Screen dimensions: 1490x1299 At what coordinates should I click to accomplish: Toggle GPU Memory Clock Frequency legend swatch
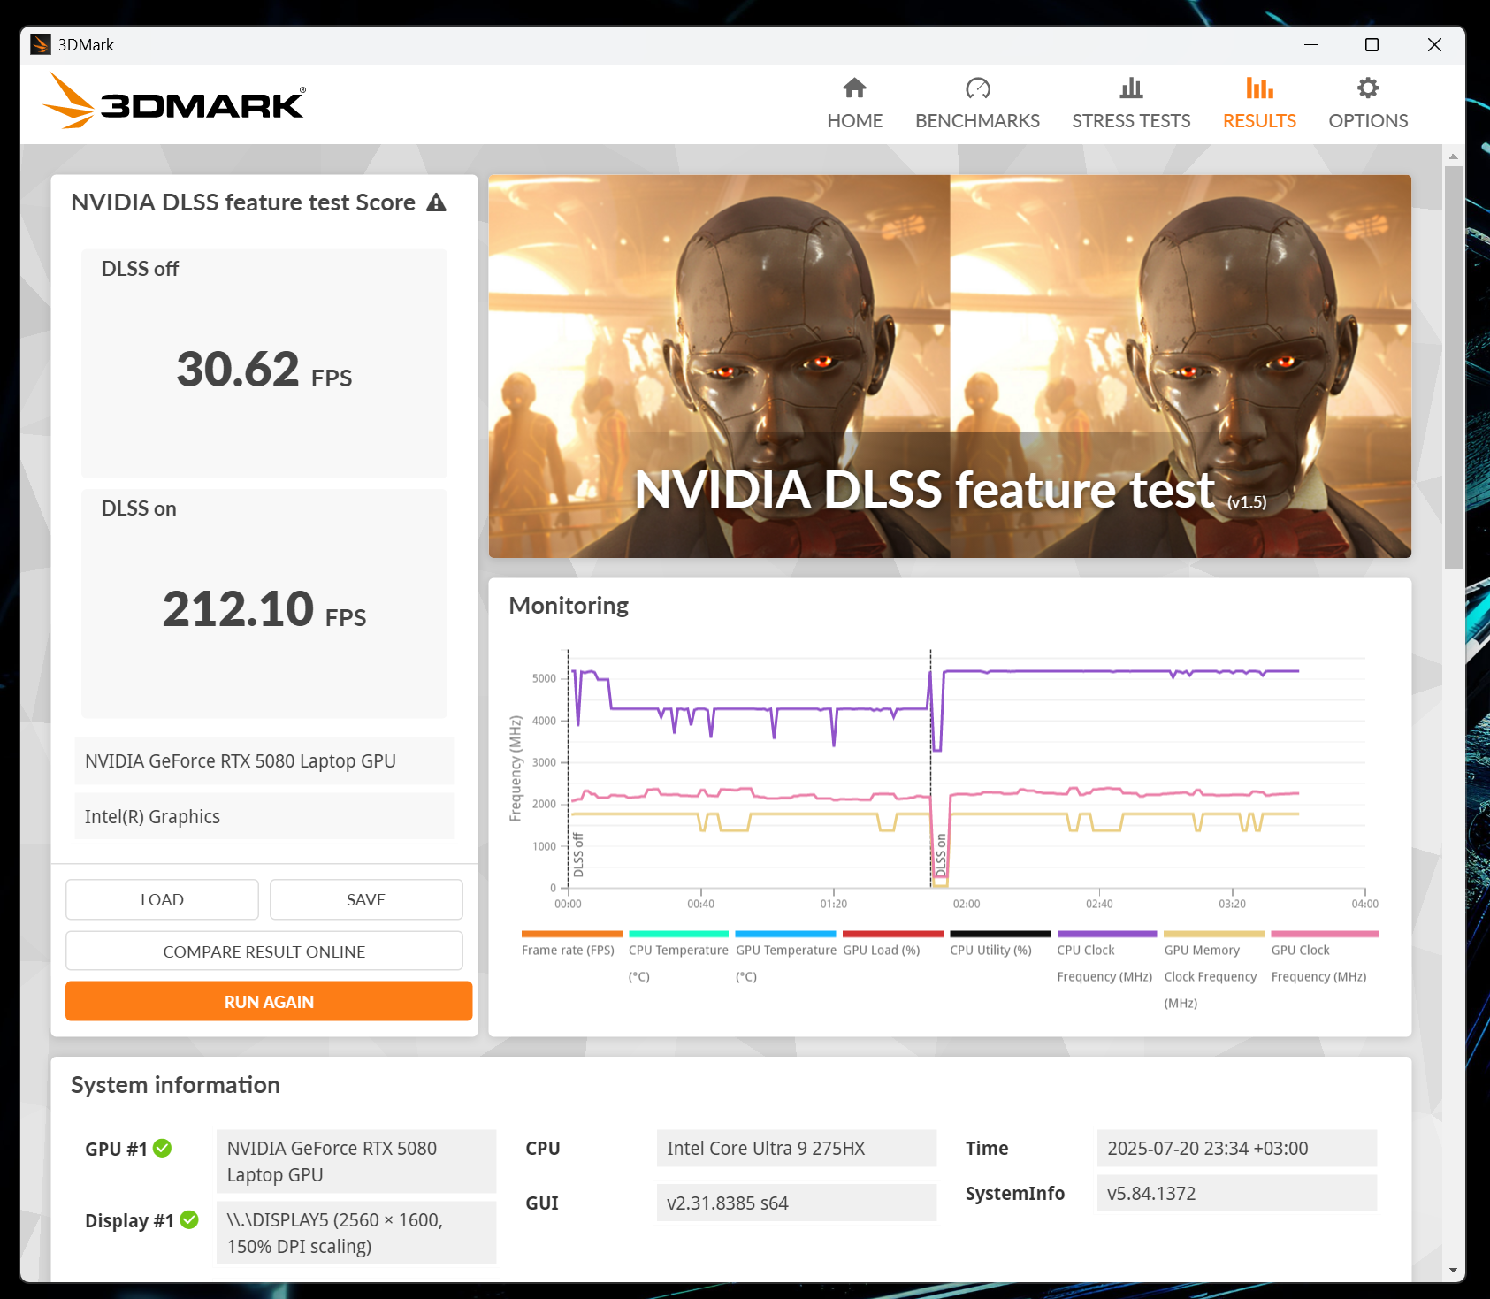1214,934
